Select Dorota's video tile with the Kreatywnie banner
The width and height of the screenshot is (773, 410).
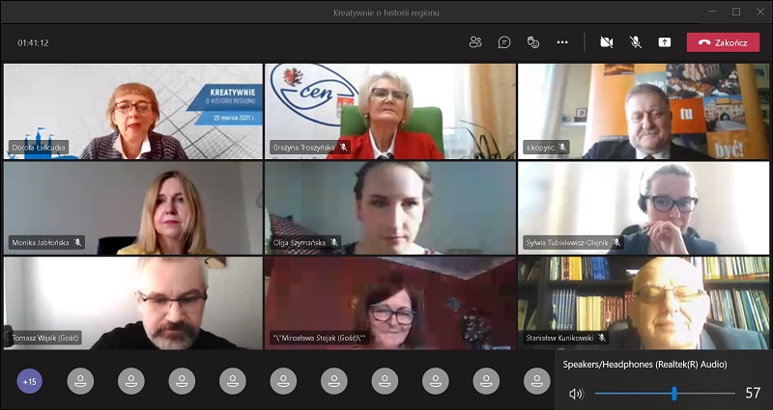133,111
